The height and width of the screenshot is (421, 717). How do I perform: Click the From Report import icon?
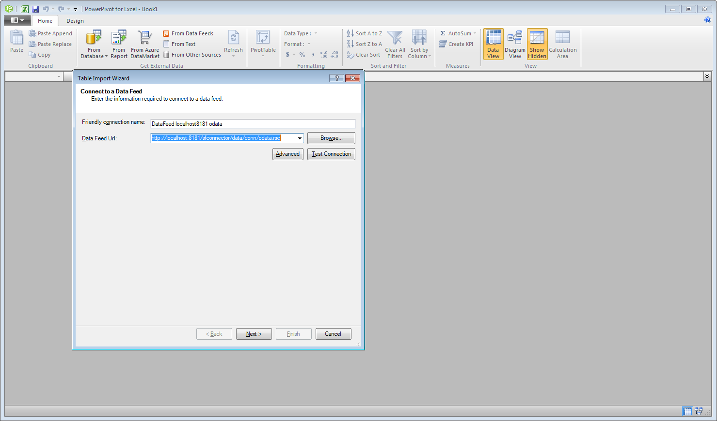click(118, 44)
